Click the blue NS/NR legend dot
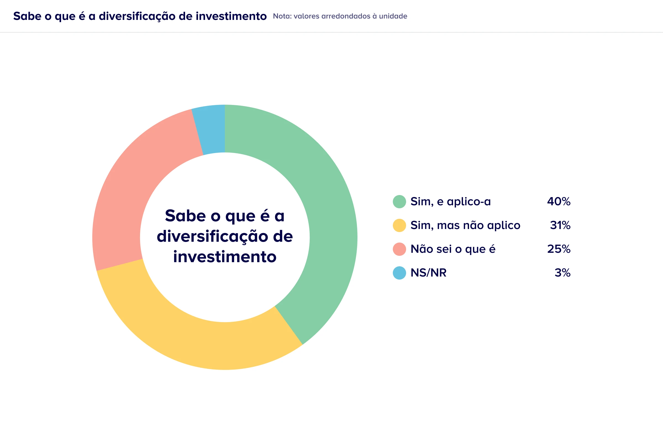This screenshot has height=442, width=663. (399, 273)
